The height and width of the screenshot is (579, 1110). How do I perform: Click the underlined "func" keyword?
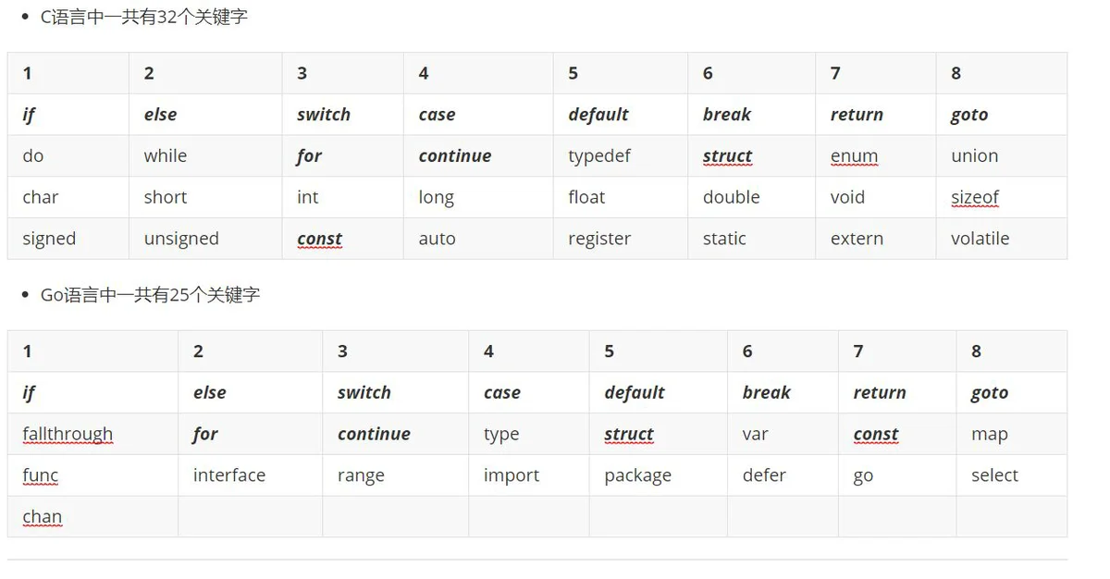pos(41,475)
